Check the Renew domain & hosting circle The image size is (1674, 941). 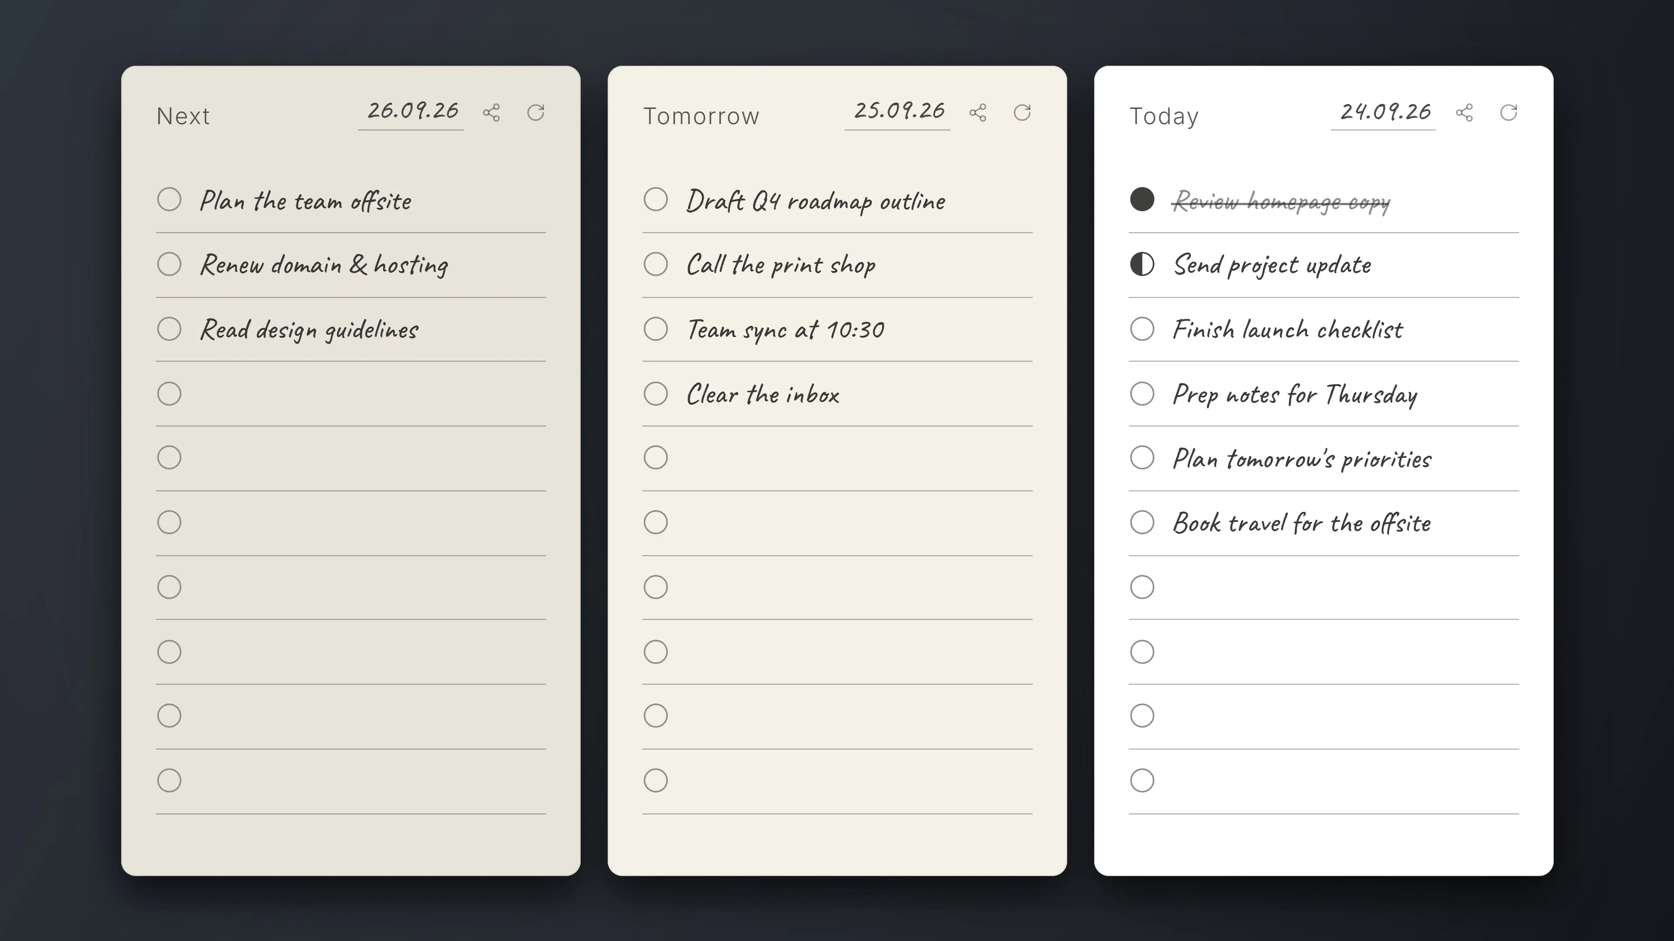click(169, 264)
